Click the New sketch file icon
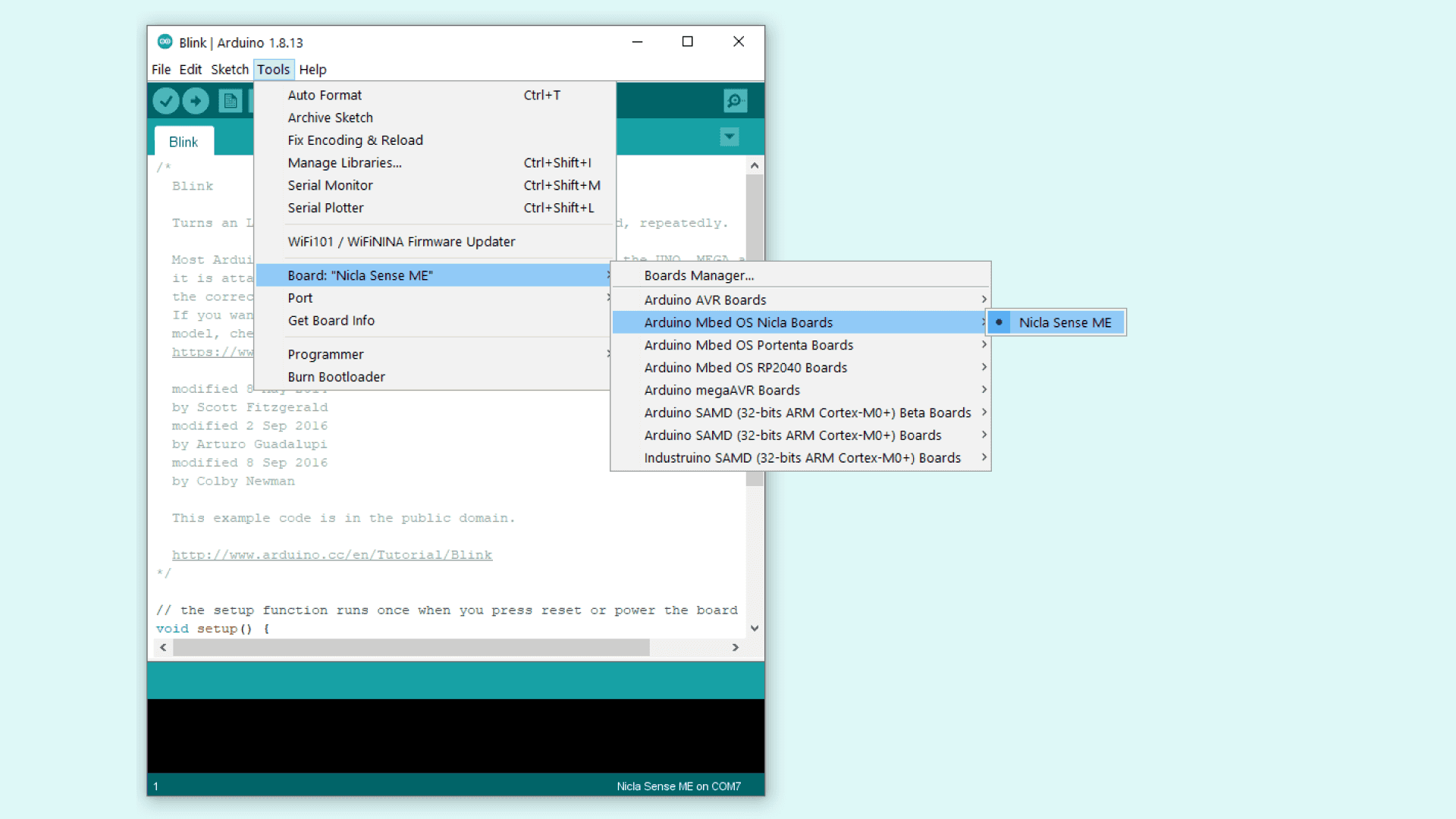 point(230,101)
